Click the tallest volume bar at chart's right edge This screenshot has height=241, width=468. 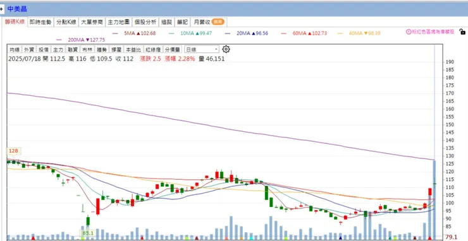pyautogui.click(x=434, y=199)
